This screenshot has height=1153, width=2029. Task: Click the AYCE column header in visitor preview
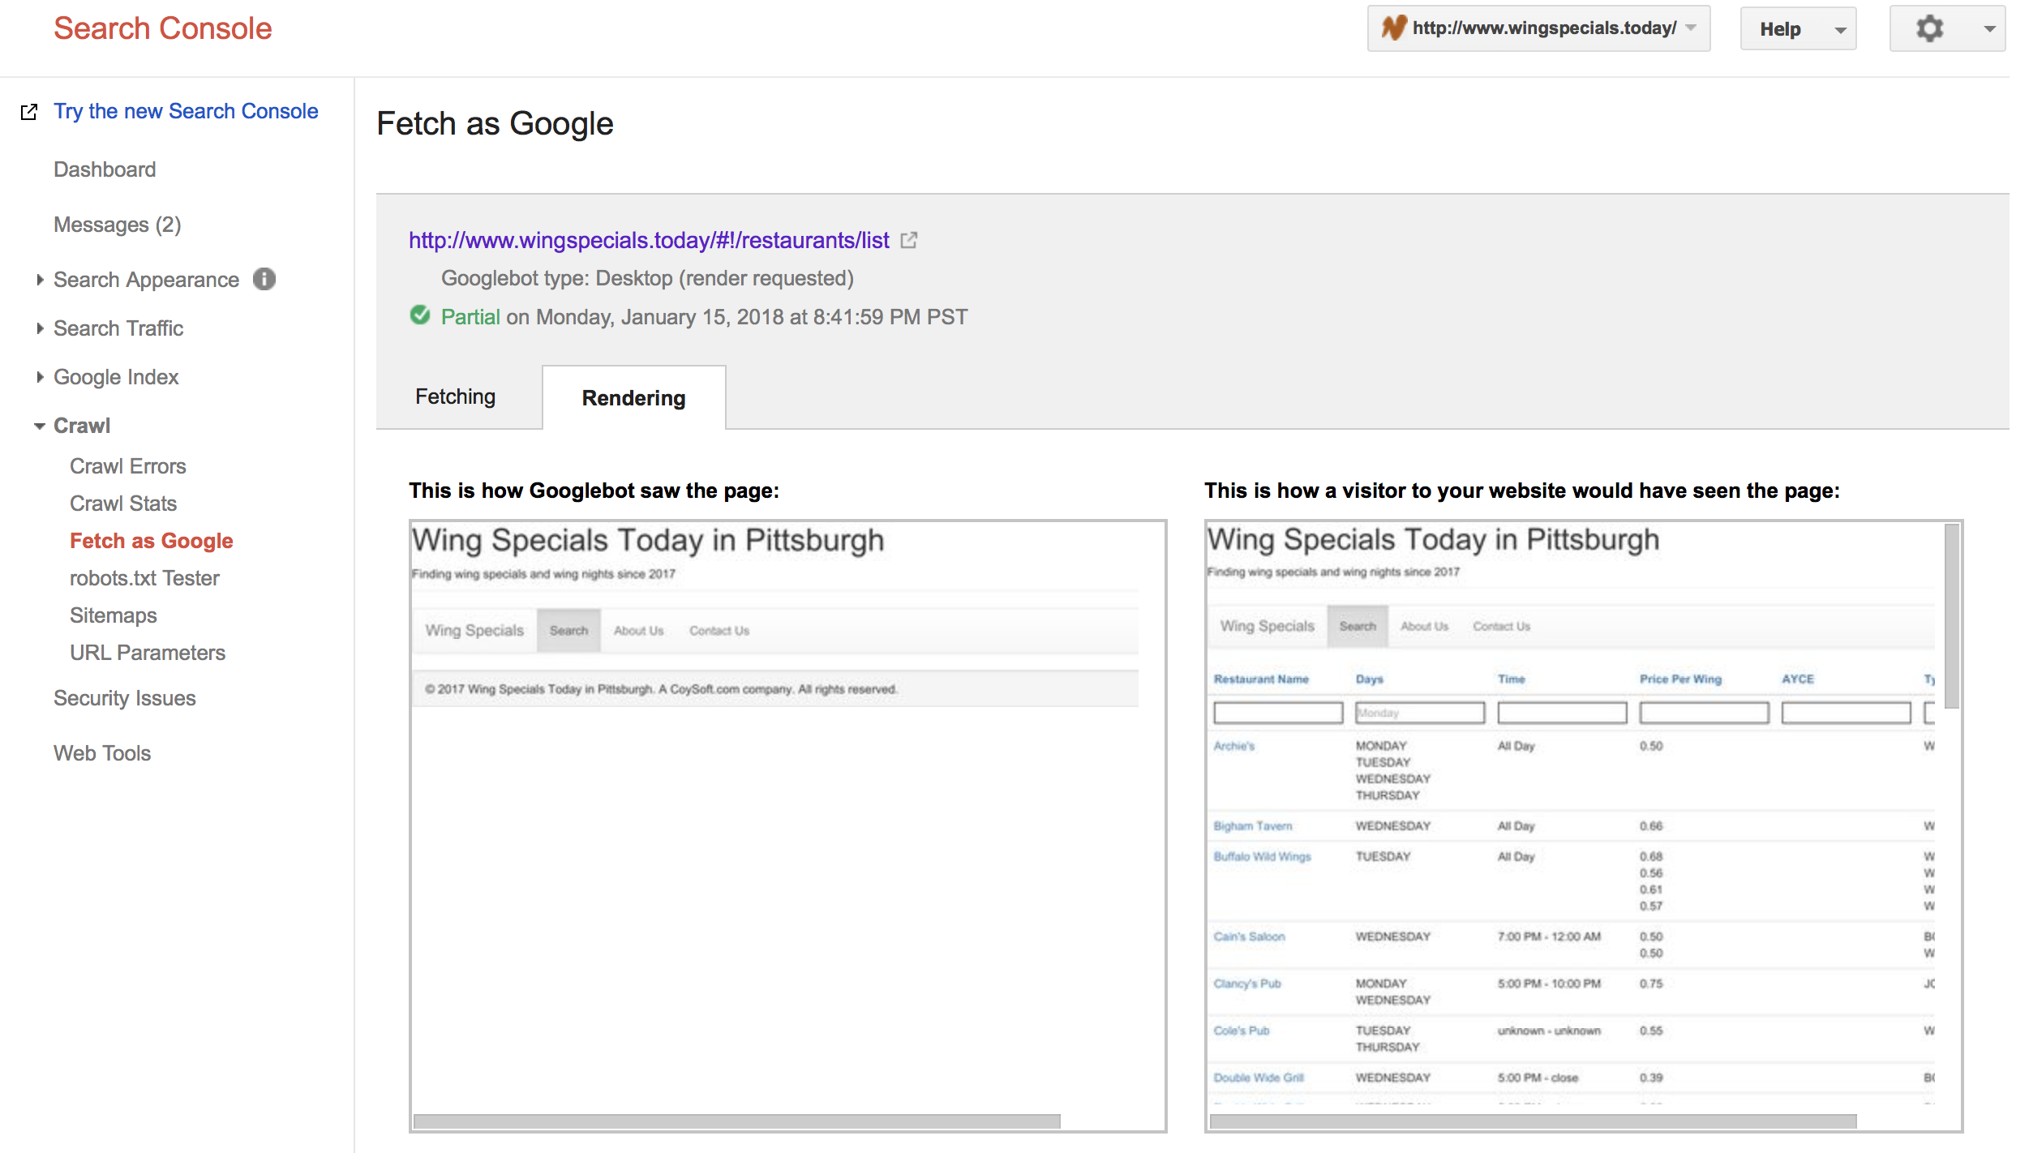(x=1798, y=679)
